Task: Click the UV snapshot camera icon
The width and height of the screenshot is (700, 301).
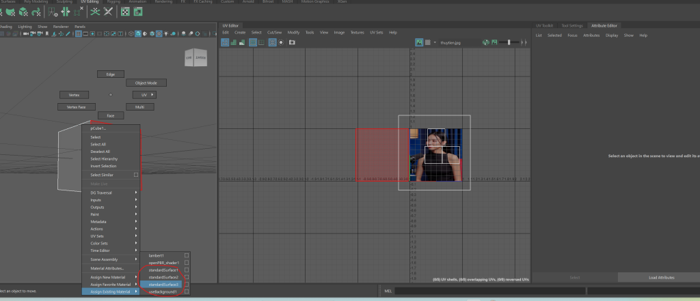Action: point(292,42)
